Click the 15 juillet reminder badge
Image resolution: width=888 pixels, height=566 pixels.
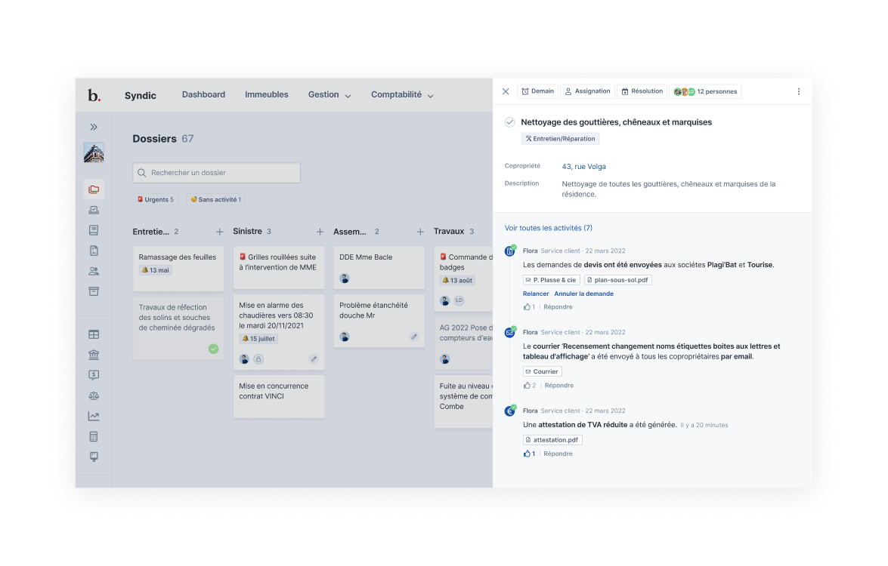coord(258,339)
